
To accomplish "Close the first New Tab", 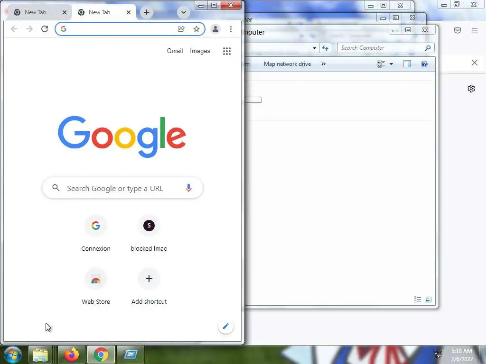I will click(x=65, y=12).
